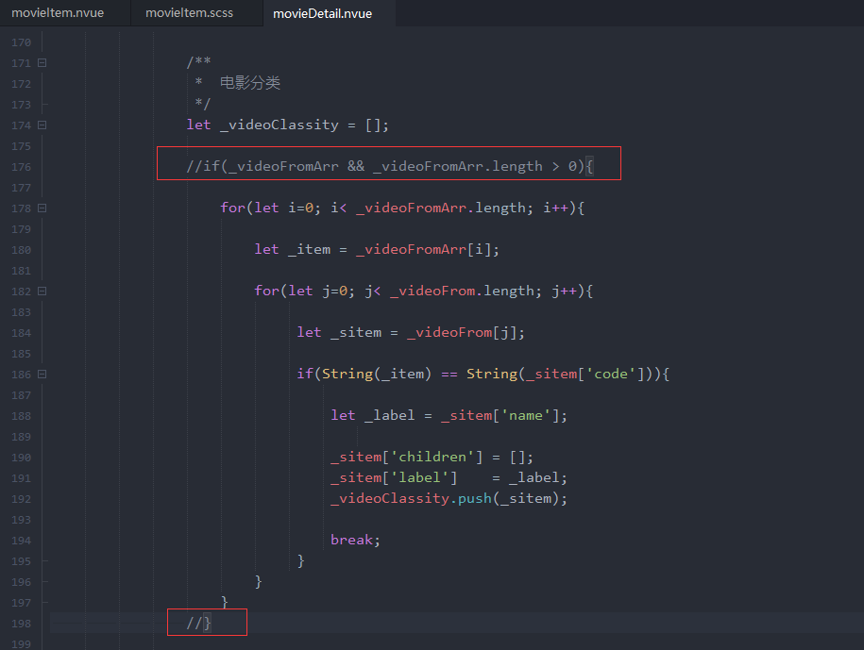Image resolution: width=864 pixels, height=650 pixels.
Task: Select line number 190 in the gutter
Action: pyautogui.click(x=21, y=458)
